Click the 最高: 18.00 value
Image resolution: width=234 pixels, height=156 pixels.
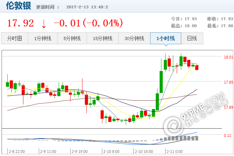184,26
